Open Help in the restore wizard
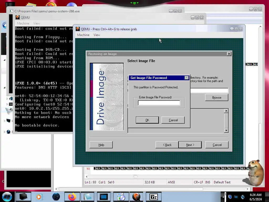This screenshot has height=202, width=269. coord(101,145)
